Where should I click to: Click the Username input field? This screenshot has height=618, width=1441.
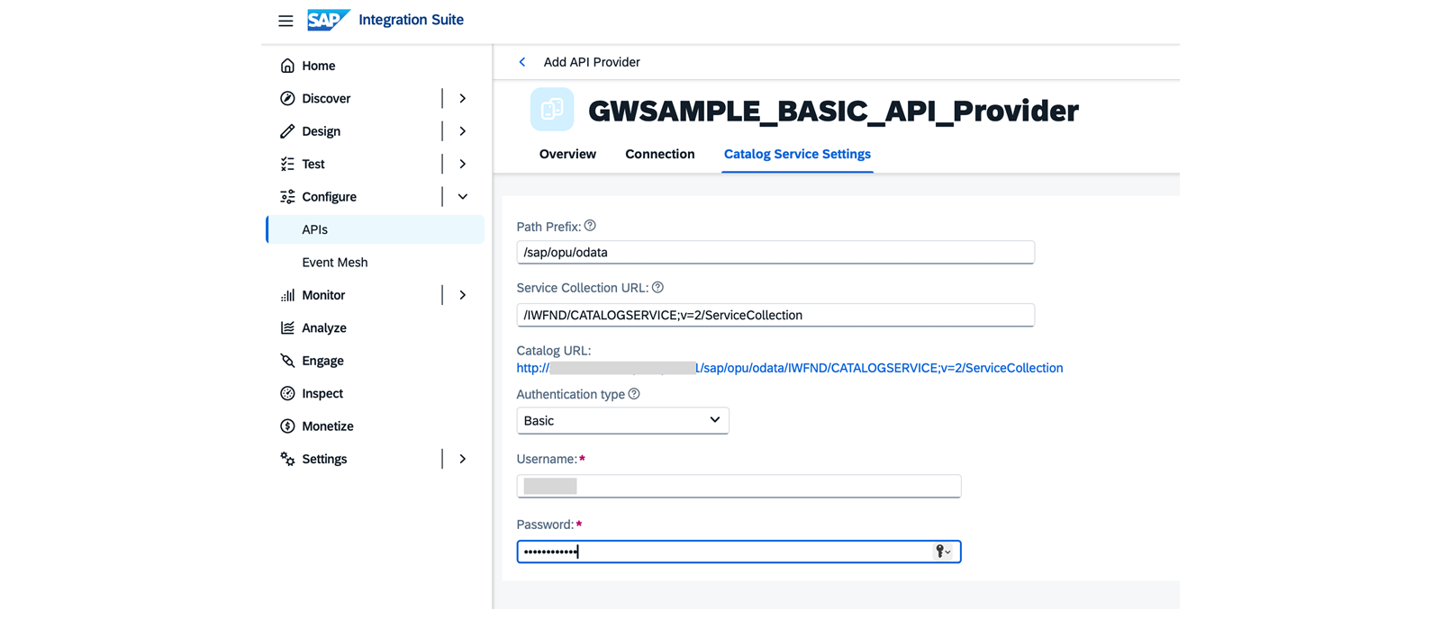pos(739,486)
